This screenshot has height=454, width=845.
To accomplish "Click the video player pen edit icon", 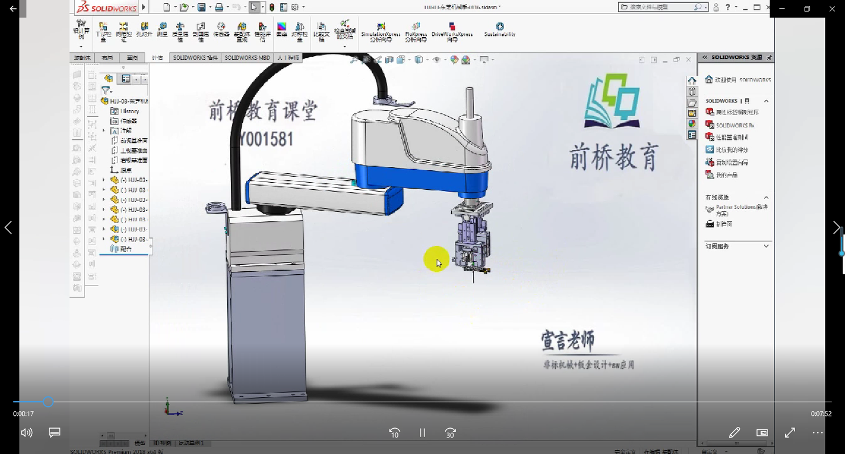I will coord(734,433).
